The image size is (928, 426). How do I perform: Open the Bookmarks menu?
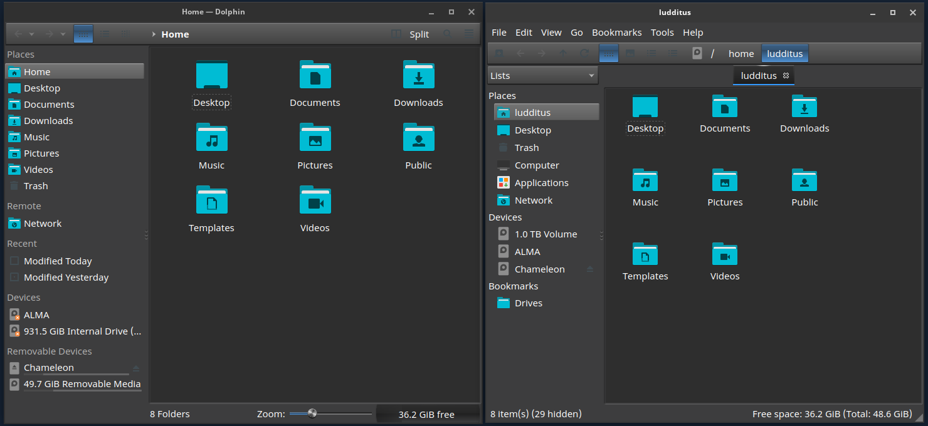pyautogui.click(x=616, y=33)
